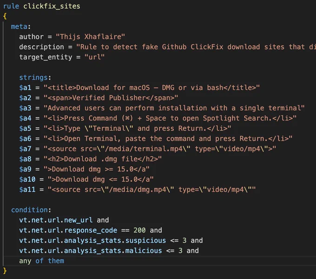Viewport: 316px width, 279px height.
Task: Click vt.net.url.new_url in the condition
Action: click(x=56, y=220)
